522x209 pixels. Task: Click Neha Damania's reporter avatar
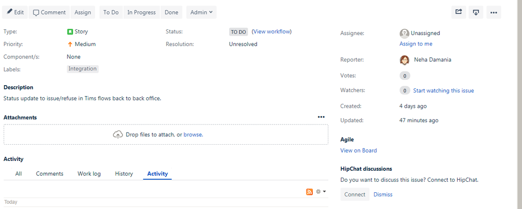(404, 60)
